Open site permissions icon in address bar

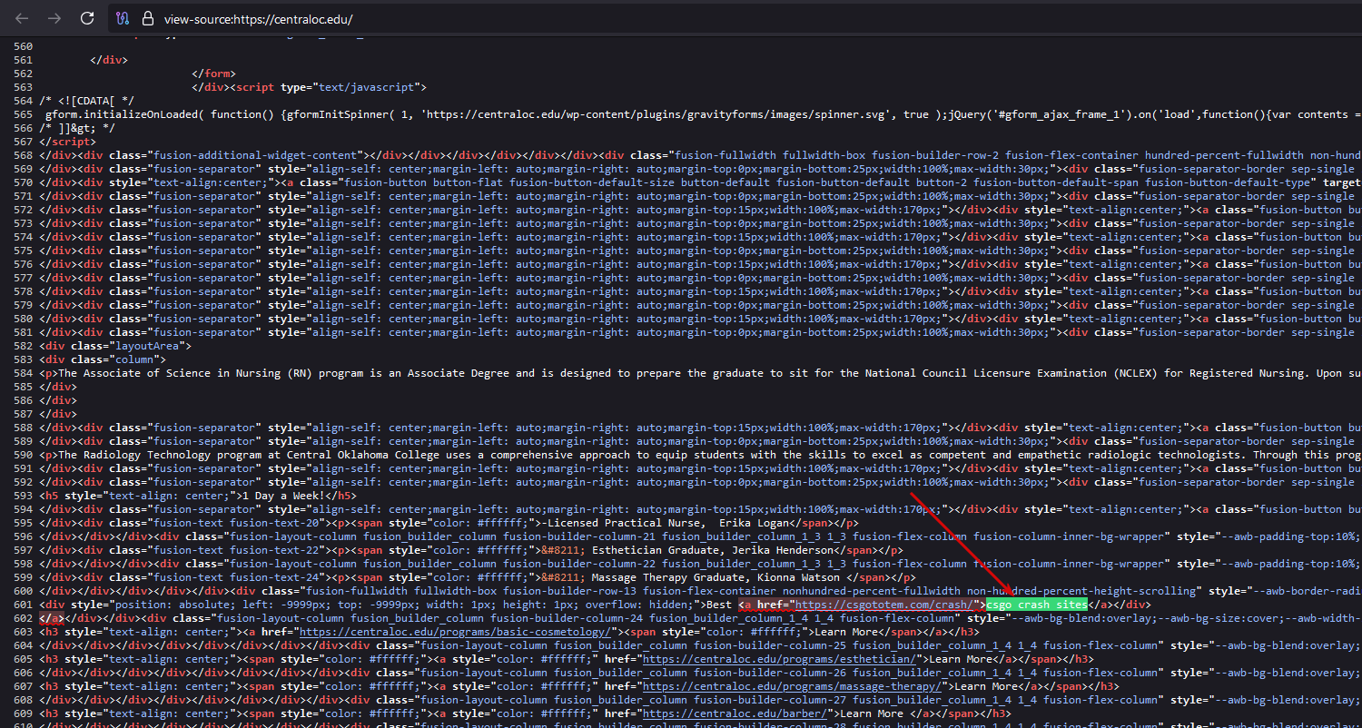coord(123,18)
